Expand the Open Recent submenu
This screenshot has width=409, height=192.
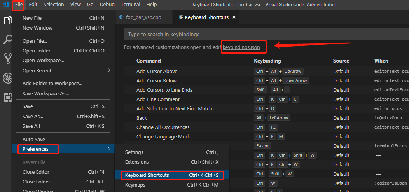(x=63, y=70)
